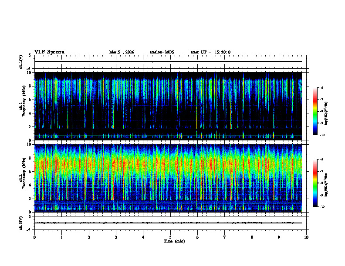The width and height of the screenshot is (345, 266).
Task: Click the "-6" label on ch.1 colorbar
Action: coord(321,87)
